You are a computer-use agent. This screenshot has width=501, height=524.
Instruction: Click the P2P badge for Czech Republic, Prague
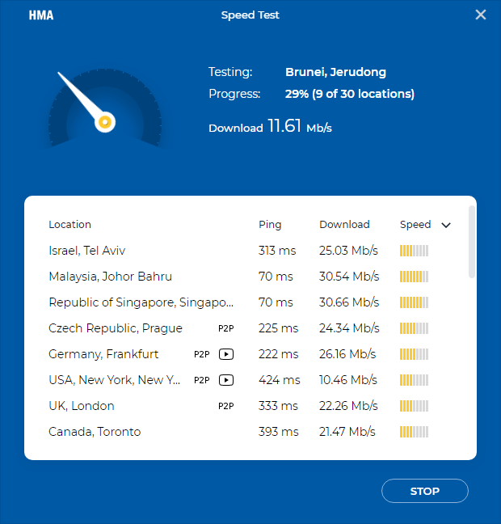(225, 328)
